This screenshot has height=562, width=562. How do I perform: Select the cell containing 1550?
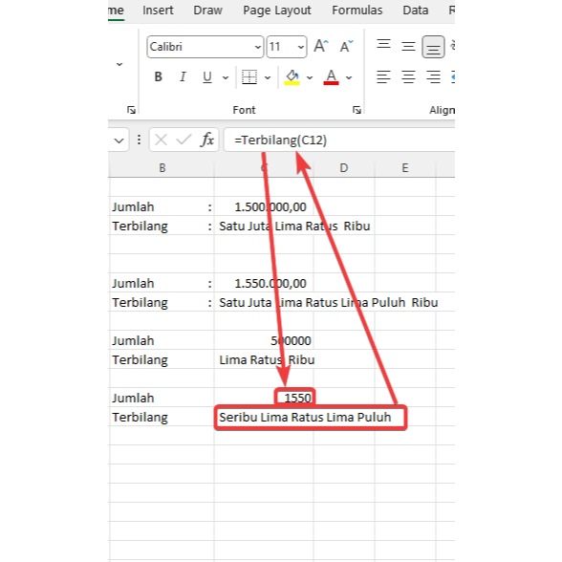tap(264, 398)
